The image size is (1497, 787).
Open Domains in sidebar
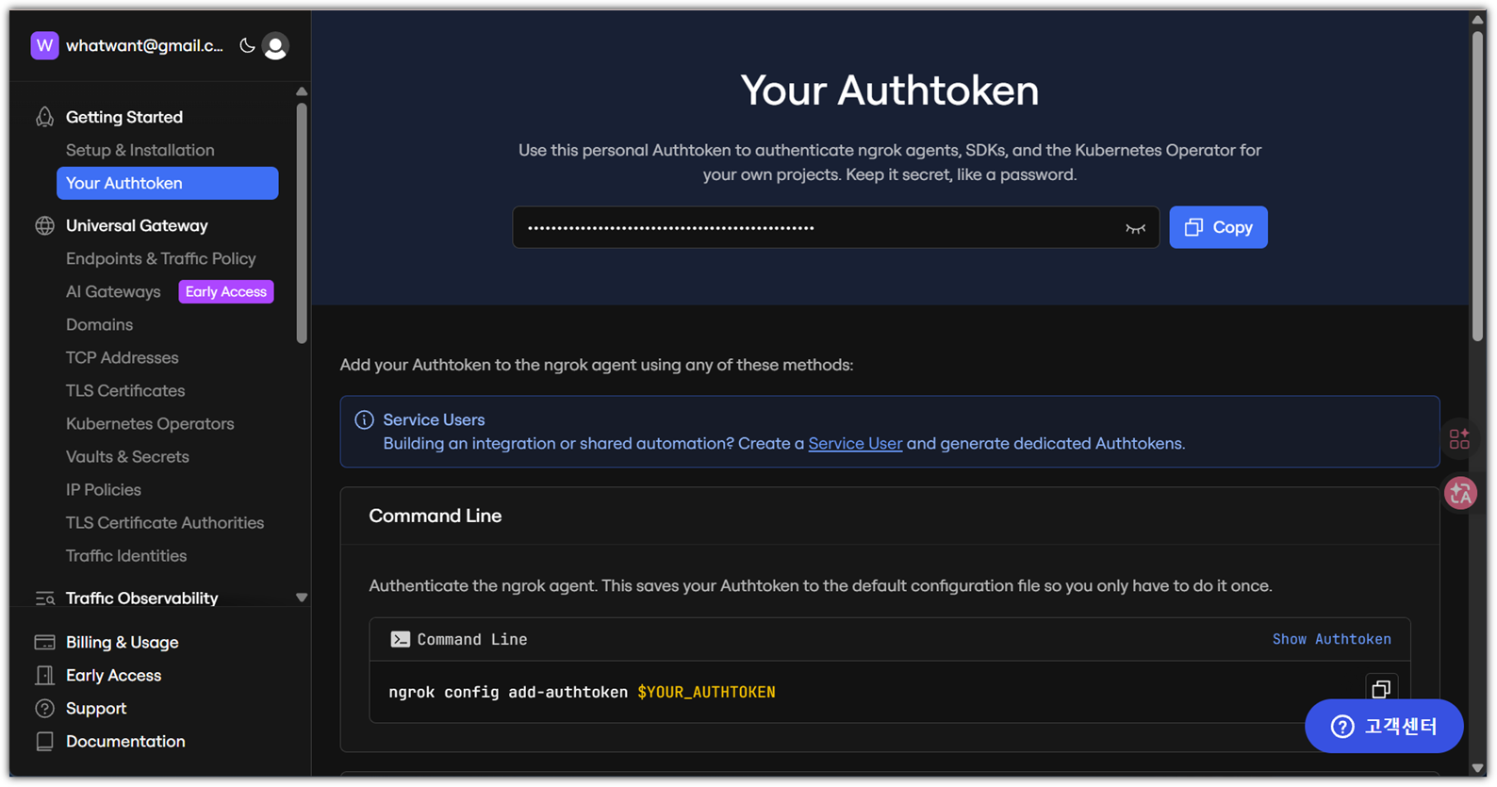coord(99,324)
